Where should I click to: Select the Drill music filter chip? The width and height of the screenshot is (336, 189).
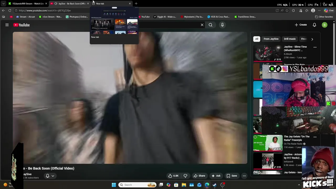click(290, 39)
